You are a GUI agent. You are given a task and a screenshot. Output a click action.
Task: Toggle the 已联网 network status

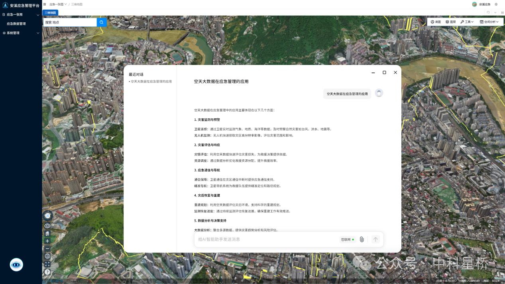click(347, 239)
